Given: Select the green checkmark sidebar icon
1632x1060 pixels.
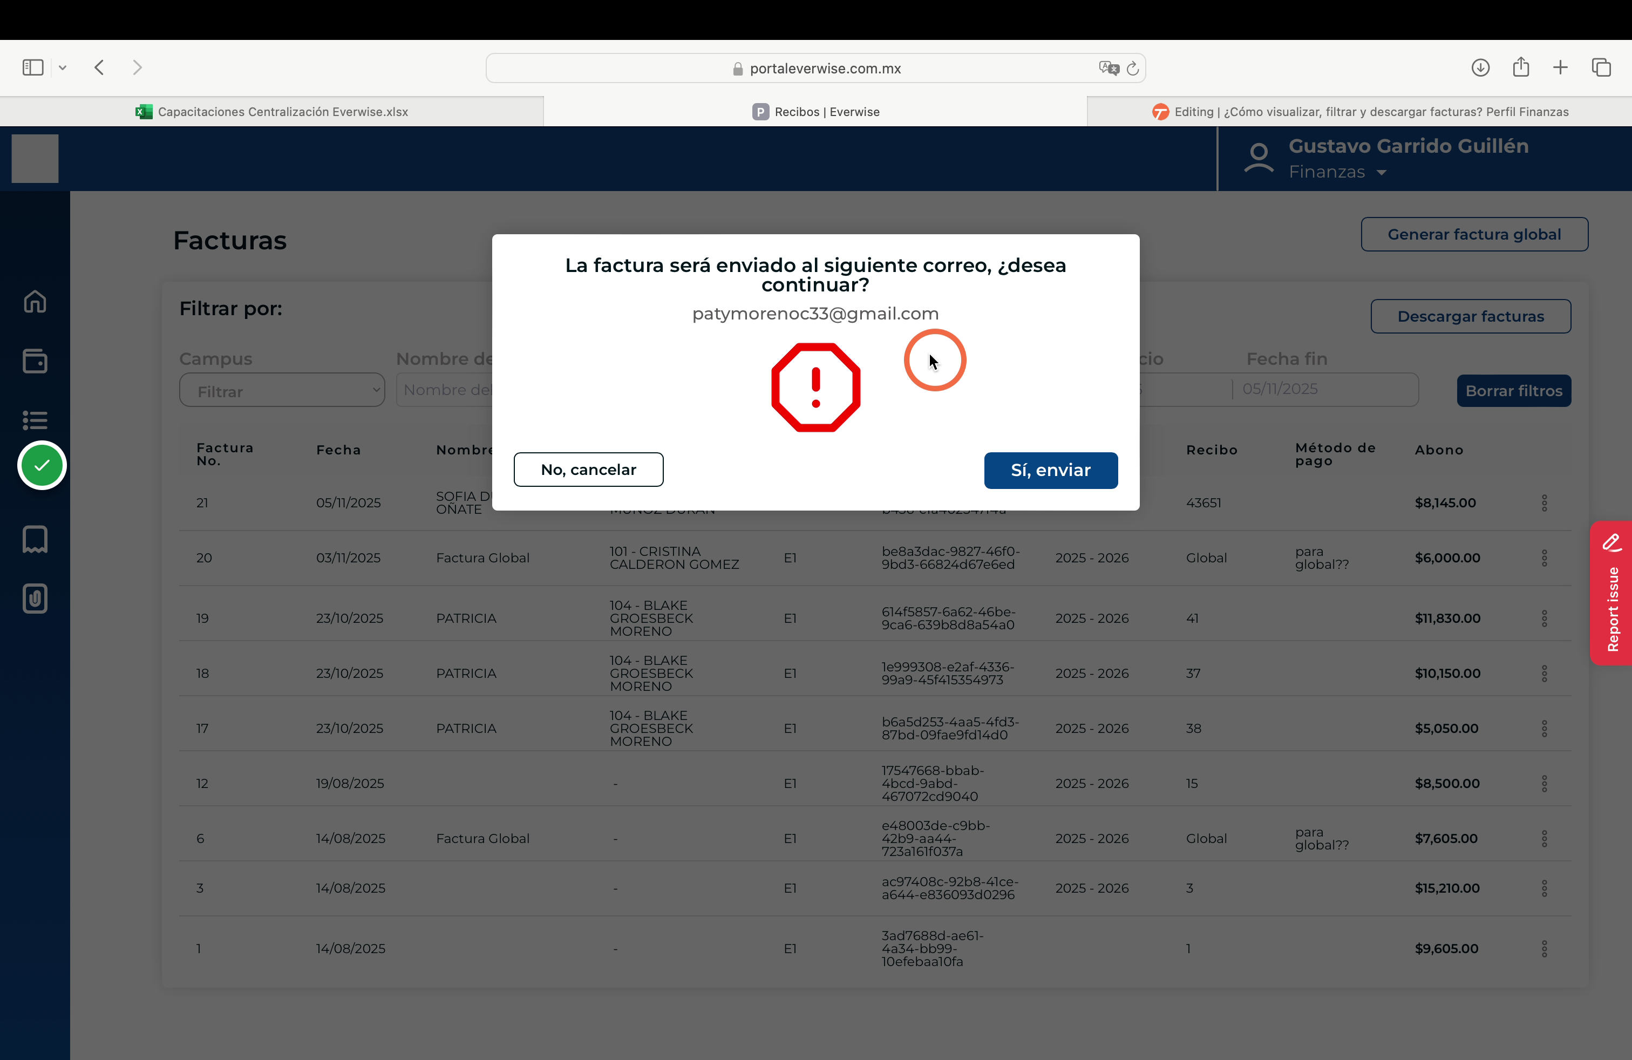Looking at the screenshot, I should [x=42, y=466].
